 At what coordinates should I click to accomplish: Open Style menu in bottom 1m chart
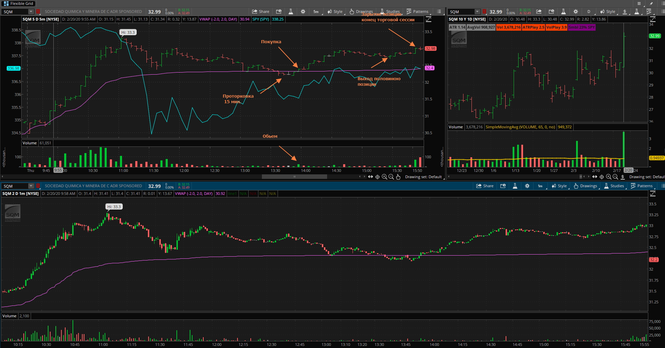click(559, 186)
